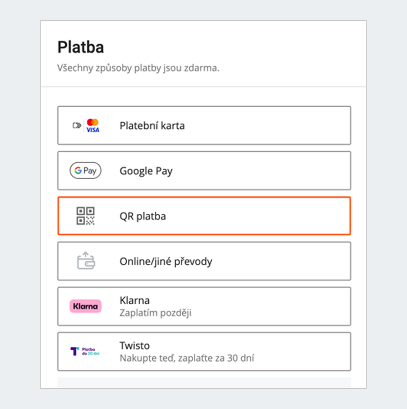Click the Visa logo
The width and height of the screenshot is (407, 409).
(x=93, y=130)
